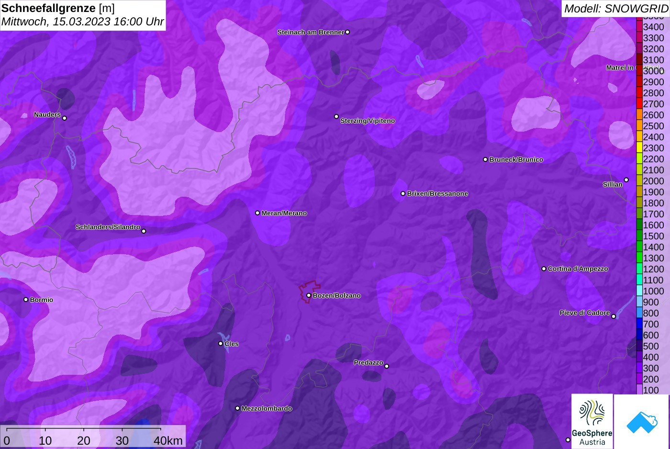Select the Pieve di Cadore marker dot
Image resolution: width=670 pixels, height=449 pixels.
614,316
